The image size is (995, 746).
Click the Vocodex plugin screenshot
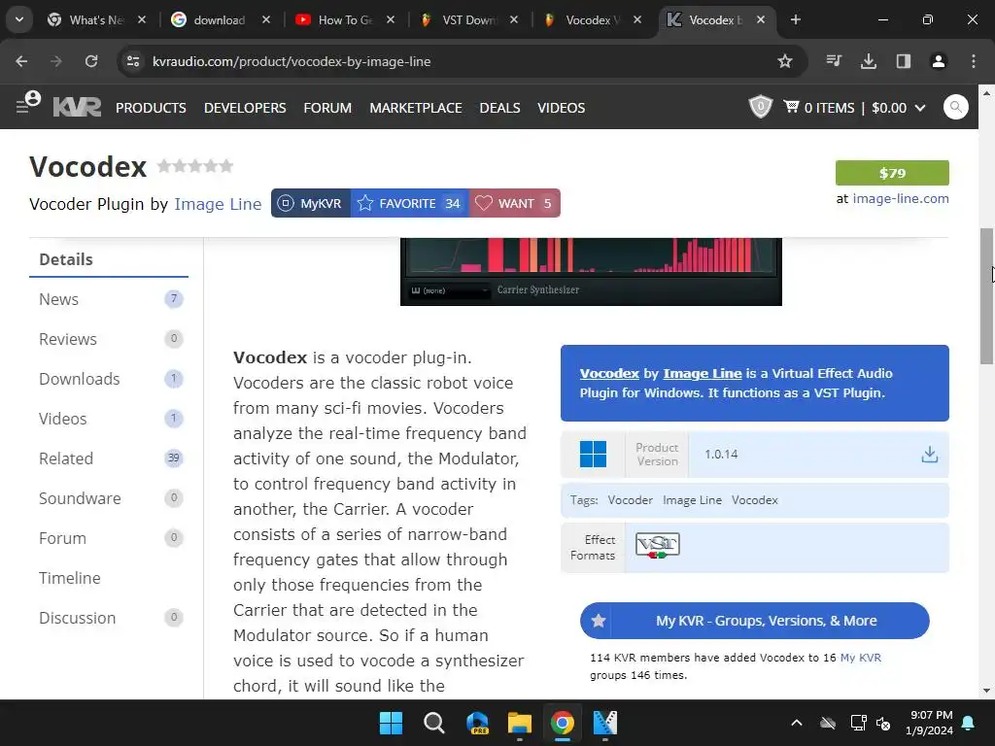tap(591, 272)
